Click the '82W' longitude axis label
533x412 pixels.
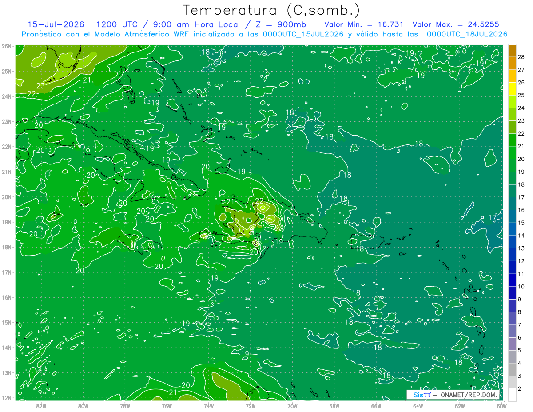pyautogui.click(x=41, y=406)
